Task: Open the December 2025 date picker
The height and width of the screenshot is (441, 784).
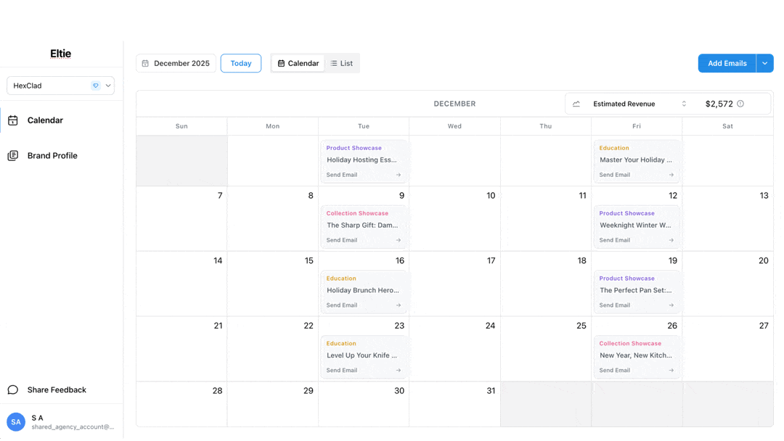Action: point(176,64)
